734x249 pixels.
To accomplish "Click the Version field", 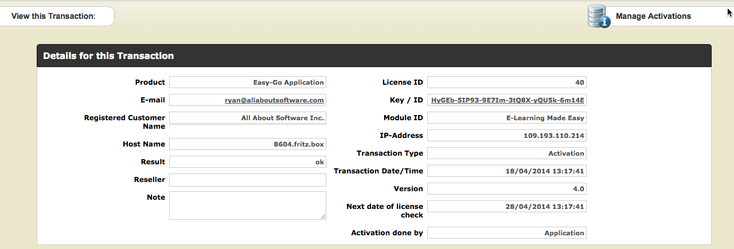I will coord(506,189).
